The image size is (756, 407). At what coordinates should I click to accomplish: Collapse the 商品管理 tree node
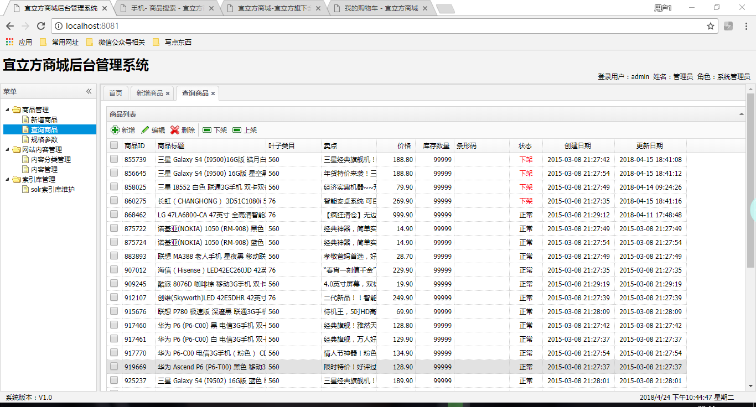point(7,109)
